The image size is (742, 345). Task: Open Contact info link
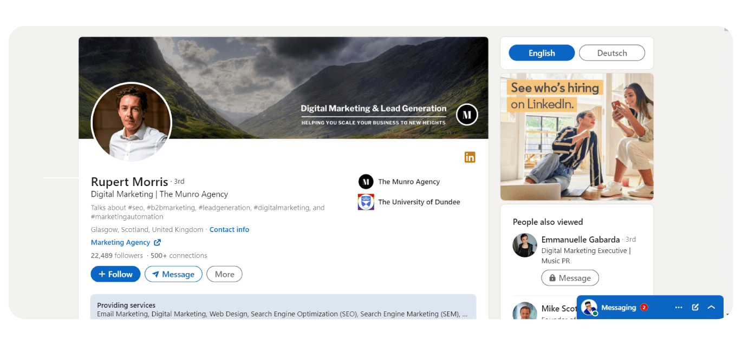[x=229, y=229]
